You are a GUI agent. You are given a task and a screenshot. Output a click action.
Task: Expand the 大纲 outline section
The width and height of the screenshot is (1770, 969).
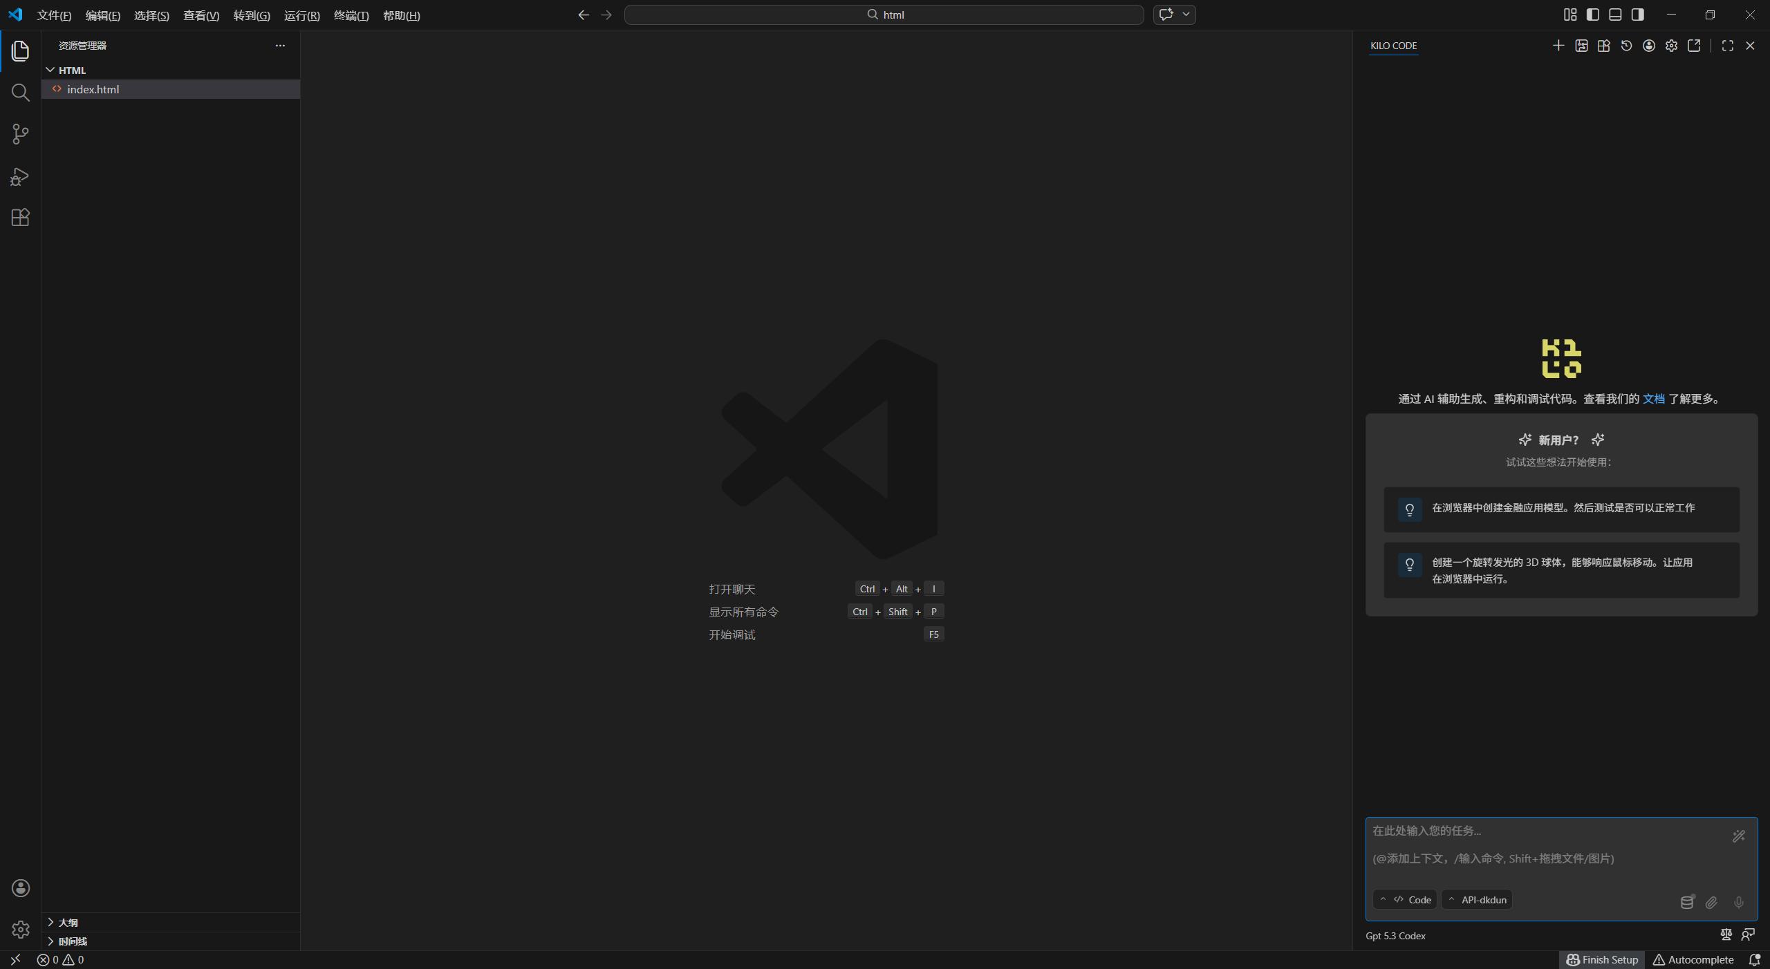pyautogui.click(x=68, y=923)
